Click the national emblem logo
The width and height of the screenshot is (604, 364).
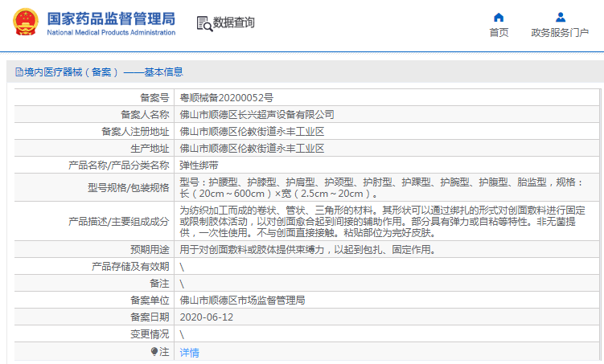[26, 22]
